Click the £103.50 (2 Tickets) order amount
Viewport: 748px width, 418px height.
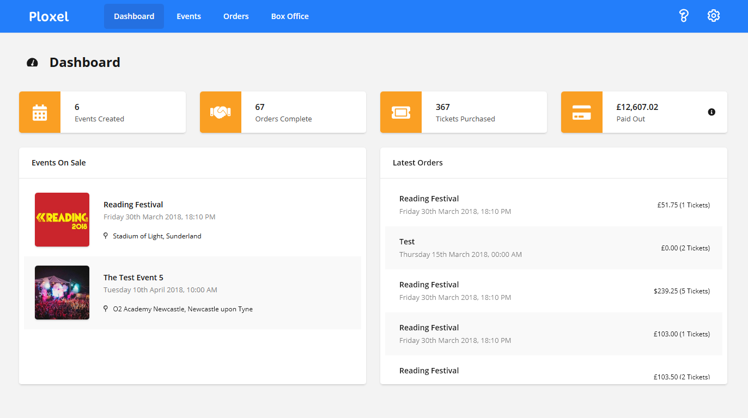tap(682, 377)
